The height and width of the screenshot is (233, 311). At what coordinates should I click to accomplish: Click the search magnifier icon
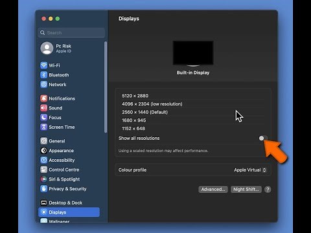coord(43,32)
